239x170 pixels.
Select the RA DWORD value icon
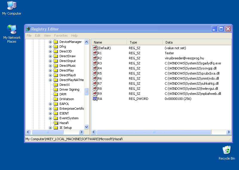click(95, 99)
